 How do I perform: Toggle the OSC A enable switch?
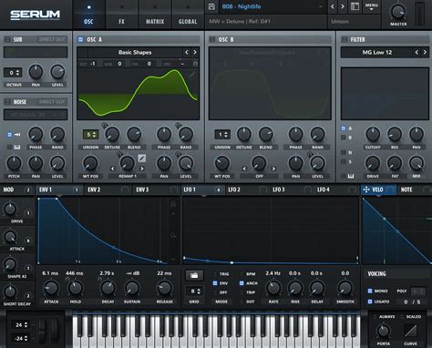point(80,39)
